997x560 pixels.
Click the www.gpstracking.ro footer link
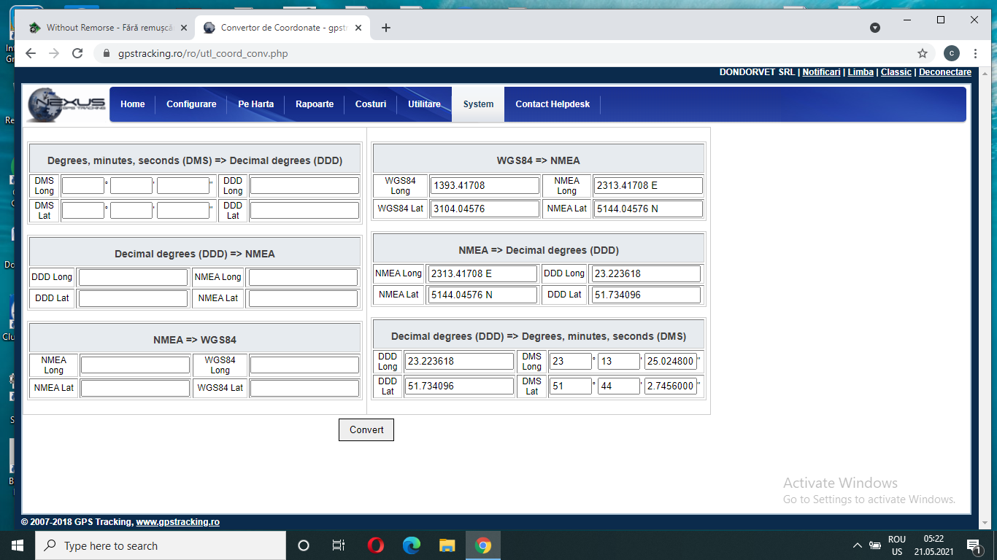(x=177, y=522)
